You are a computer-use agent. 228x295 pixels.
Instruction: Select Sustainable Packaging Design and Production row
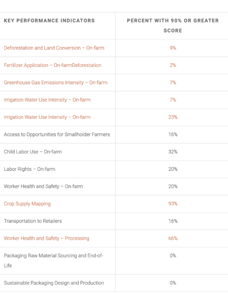pos(114,283)
